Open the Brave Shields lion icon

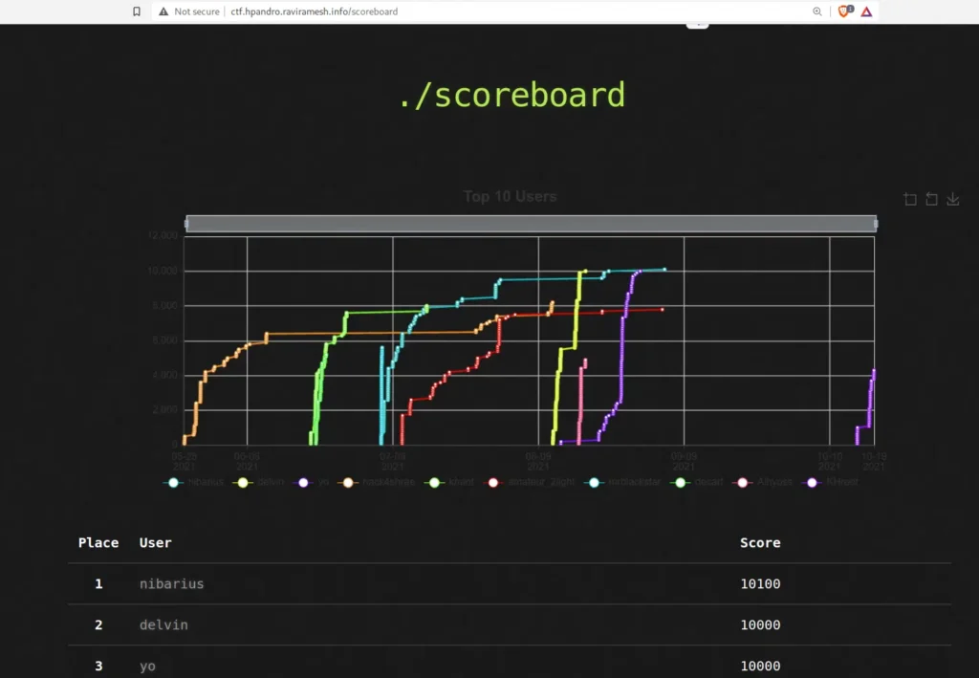845,11
